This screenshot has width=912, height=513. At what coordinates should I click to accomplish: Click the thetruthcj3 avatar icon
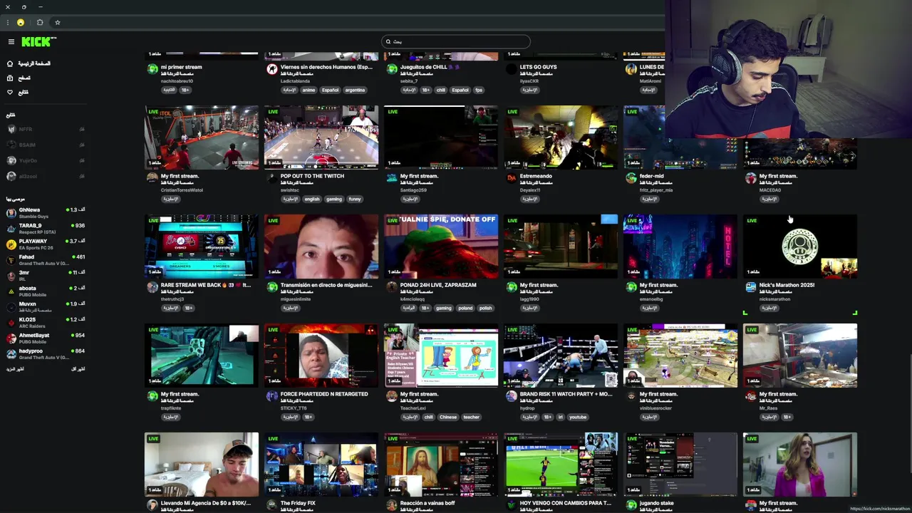pos(152,287)
